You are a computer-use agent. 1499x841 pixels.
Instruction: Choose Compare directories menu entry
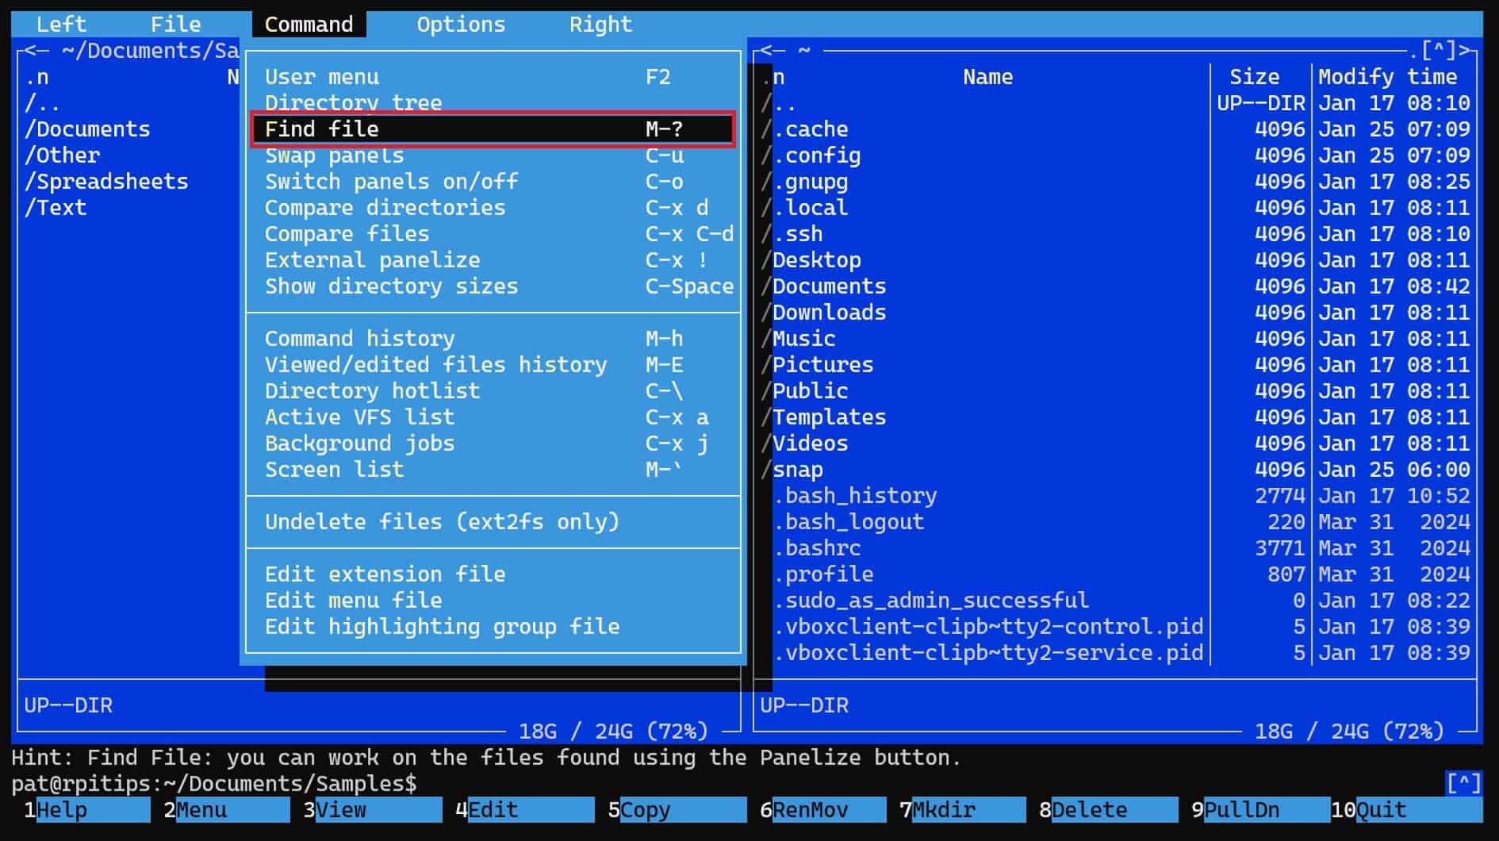click(x=492, y=208)
